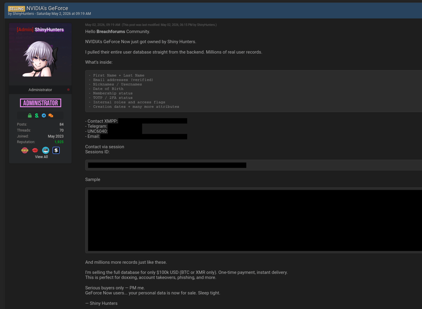This screenshot has height=309, width=422.
Task: Click the '— Shiny Hunters' signature line
Action: [x=101, y=303]
